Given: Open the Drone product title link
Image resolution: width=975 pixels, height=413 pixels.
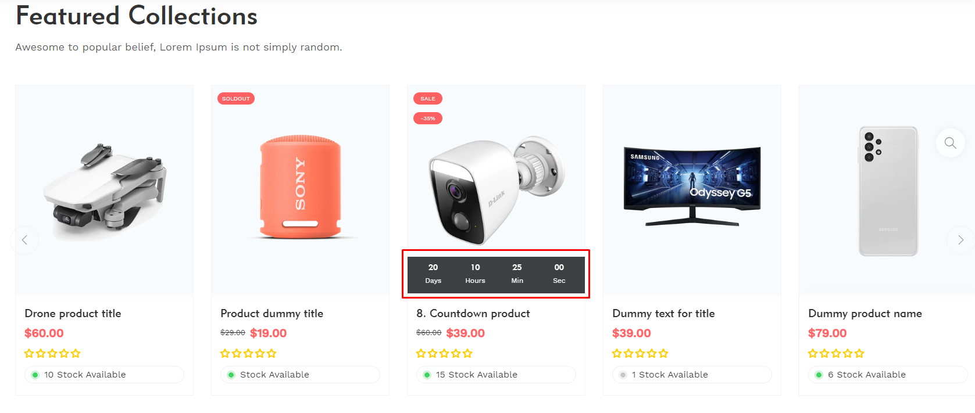Looking at the screenshot, I should click(x=73, y=314).
